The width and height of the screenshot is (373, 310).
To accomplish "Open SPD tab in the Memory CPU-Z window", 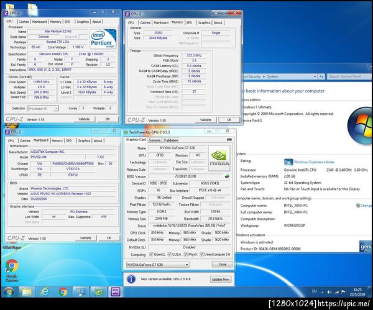I will [189, 22].
